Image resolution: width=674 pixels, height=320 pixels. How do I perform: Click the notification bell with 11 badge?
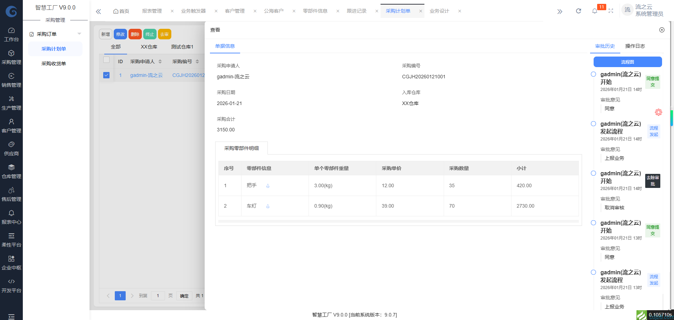pyautogui.click(x=595, y=11)
